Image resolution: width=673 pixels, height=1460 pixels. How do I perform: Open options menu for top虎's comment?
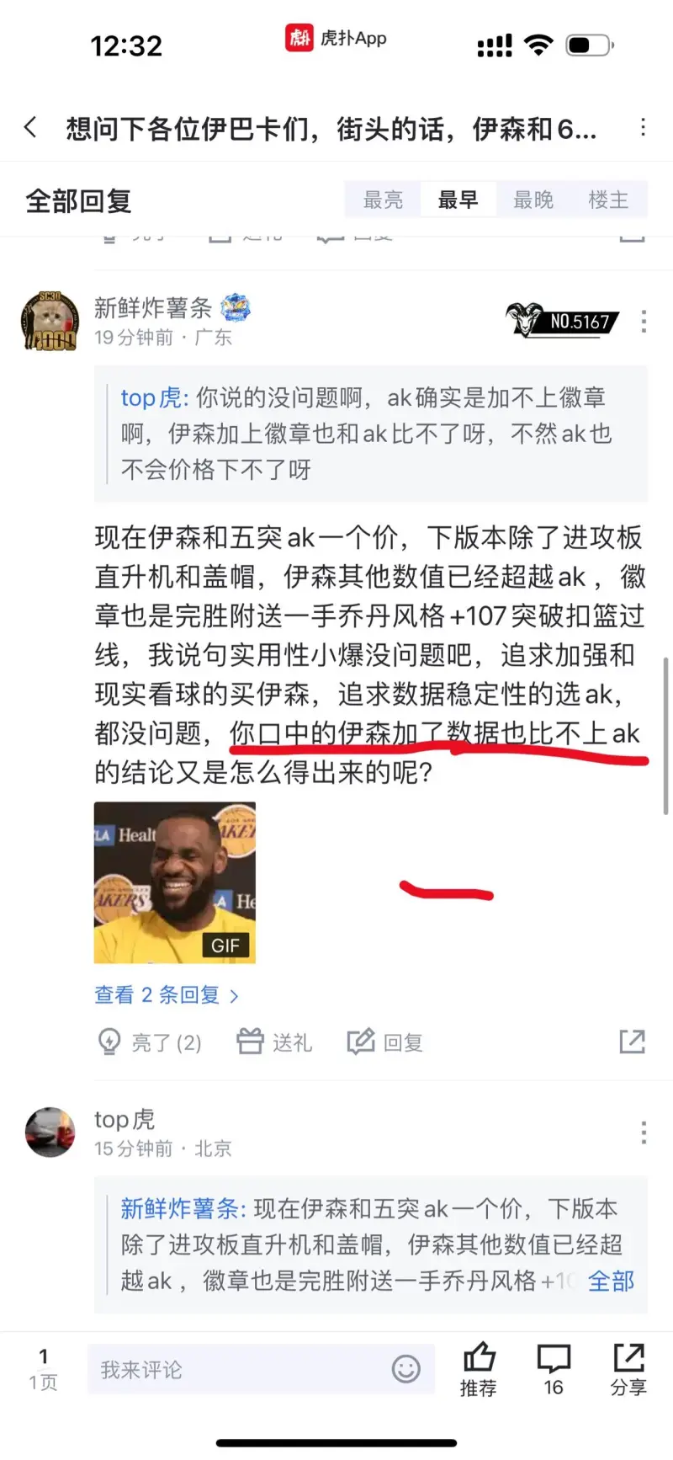point(644,1132)
